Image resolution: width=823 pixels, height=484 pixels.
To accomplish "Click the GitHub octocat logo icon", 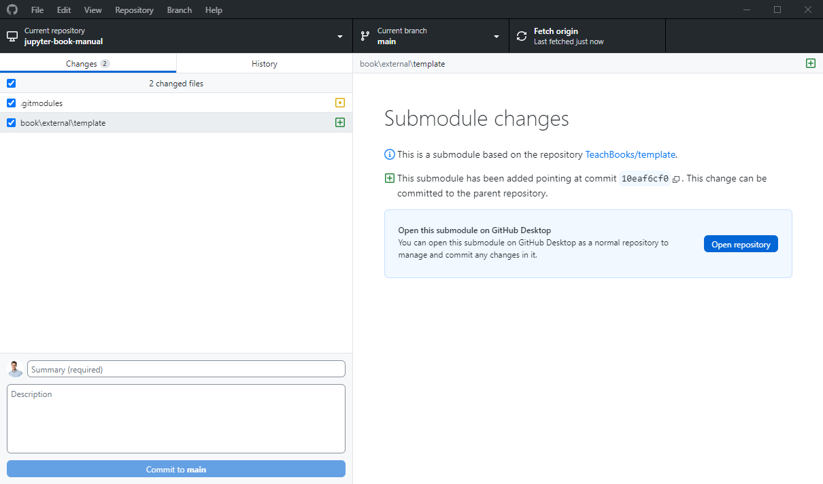I will (x=12, y=10).
